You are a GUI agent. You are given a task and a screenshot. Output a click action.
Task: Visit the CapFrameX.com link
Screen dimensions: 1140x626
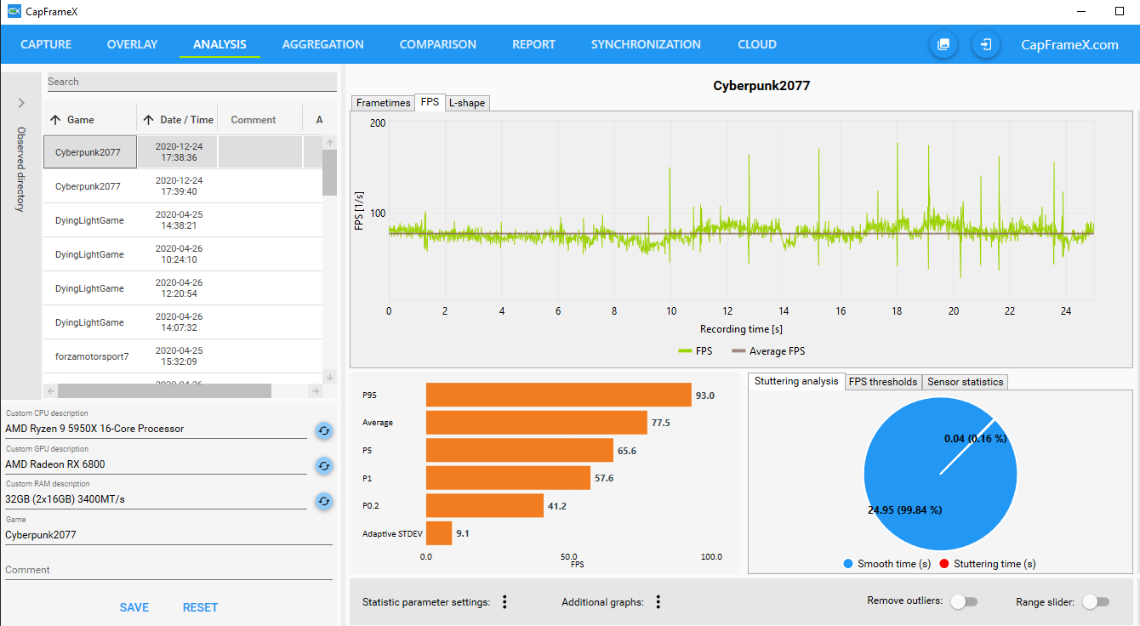[x=1069, y=44]
